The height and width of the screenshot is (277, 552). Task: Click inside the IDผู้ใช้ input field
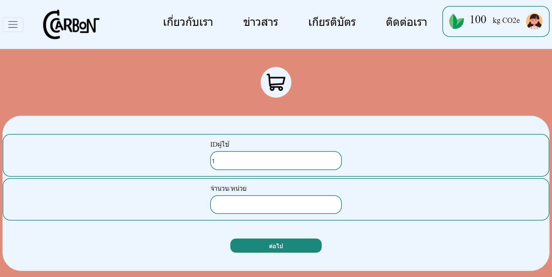pos(276,161)
